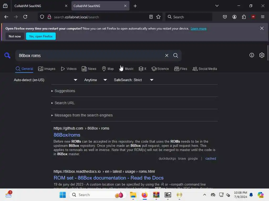269x201 pixels.
Task: Go to SearXNG home logo
Action: (7, 55)
